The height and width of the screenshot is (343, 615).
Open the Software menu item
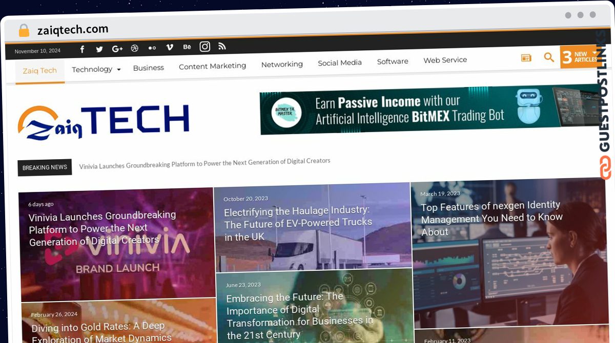(x=393, y=61)
